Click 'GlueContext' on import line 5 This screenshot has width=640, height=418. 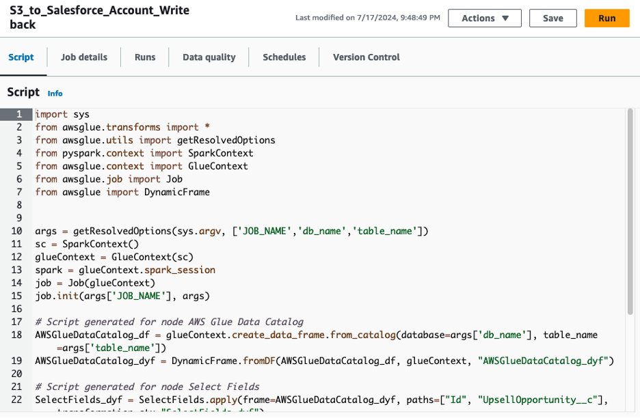[x=218, y=167]
